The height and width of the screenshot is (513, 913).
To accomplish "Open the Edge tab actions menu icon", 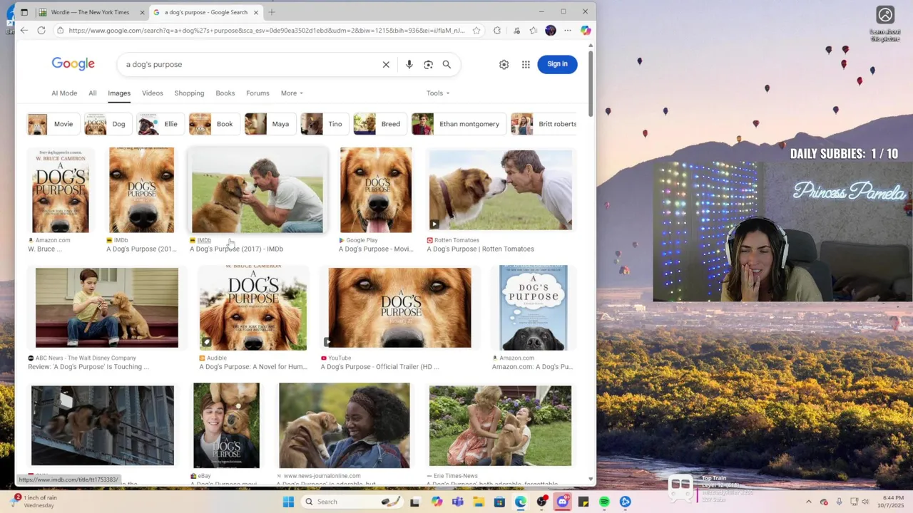I will pyautogui.click(x=24, y=12).
